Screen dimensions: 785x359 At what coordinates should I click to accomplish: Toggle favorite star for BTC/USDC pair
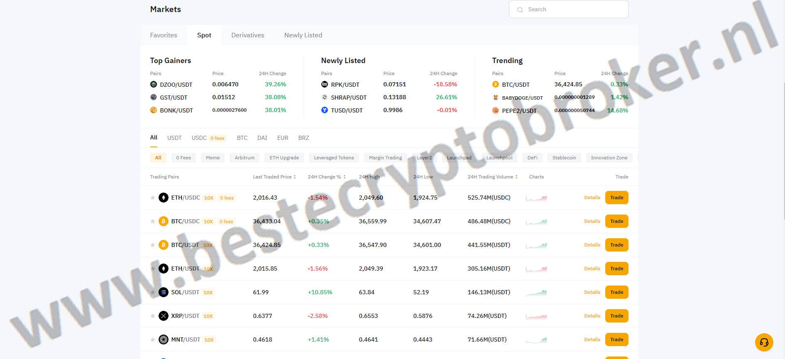tap(153, 222)
